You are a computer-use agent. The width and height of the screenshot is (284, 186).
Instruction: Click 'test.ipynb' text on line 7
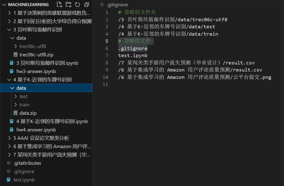pyautogui.click(x=133, y=56)
